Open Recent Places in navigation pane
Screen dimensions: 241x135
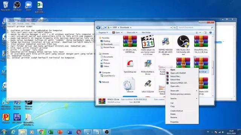click(x=109, y=48)
